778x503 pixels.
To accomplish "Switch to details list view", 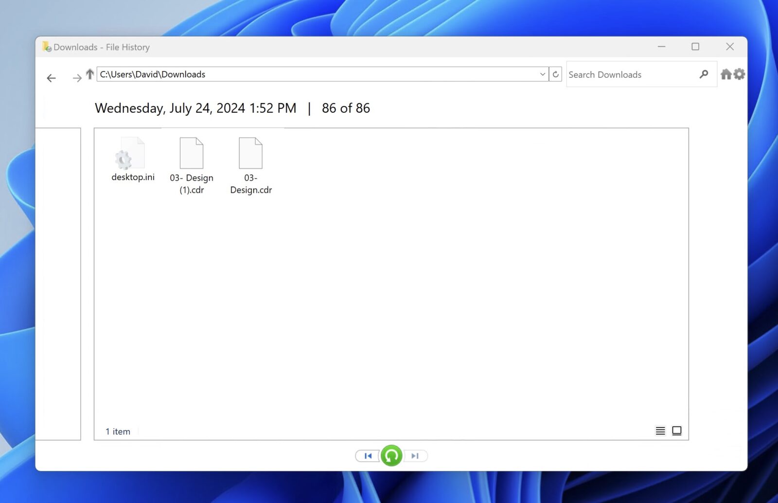I will pyautogui.click(x=660, y=431).
